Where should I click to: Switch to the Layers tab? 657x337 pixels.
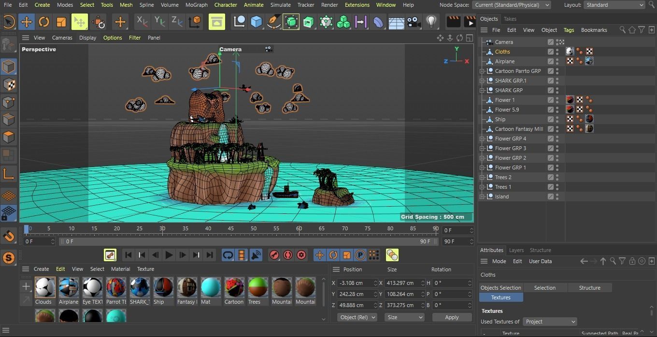tap(516, 250)
